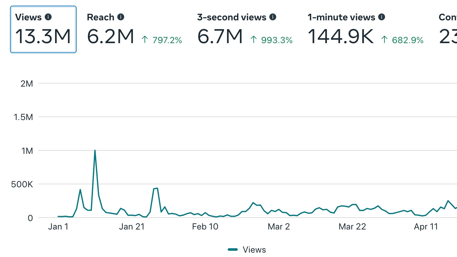Click the 797.2% change value
This screenshot has width=457, height=257.
coord(167,40)
